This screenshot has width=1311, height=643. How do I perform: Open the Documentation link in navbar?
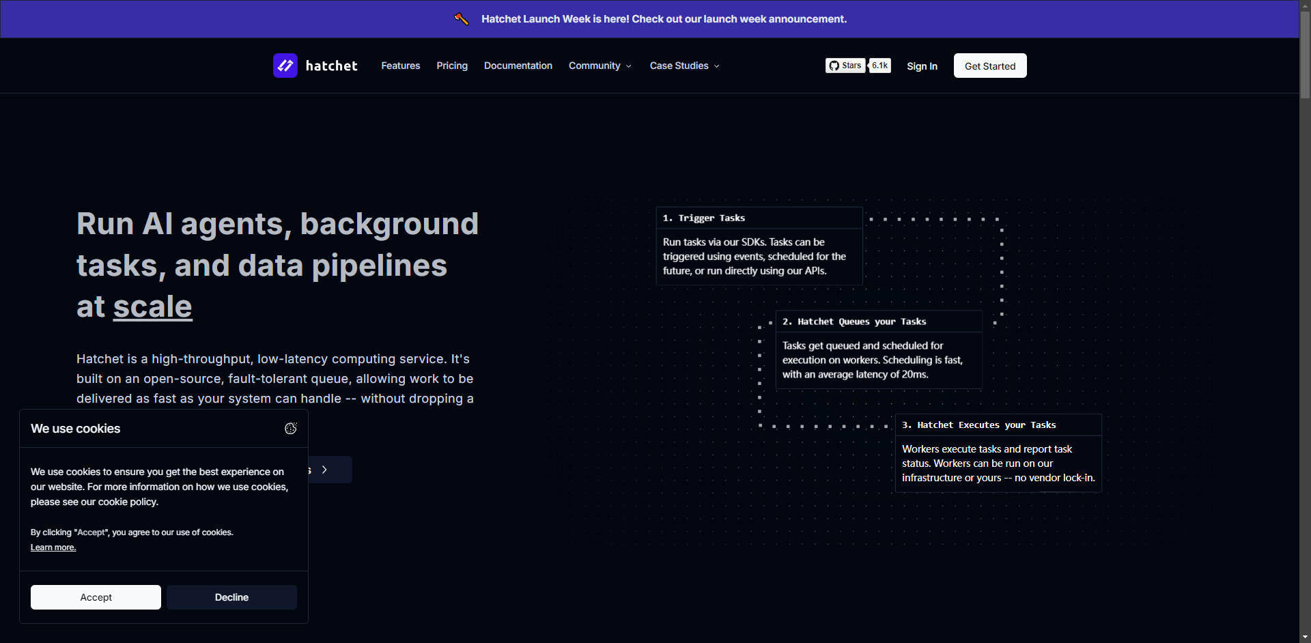click(518, 66)
